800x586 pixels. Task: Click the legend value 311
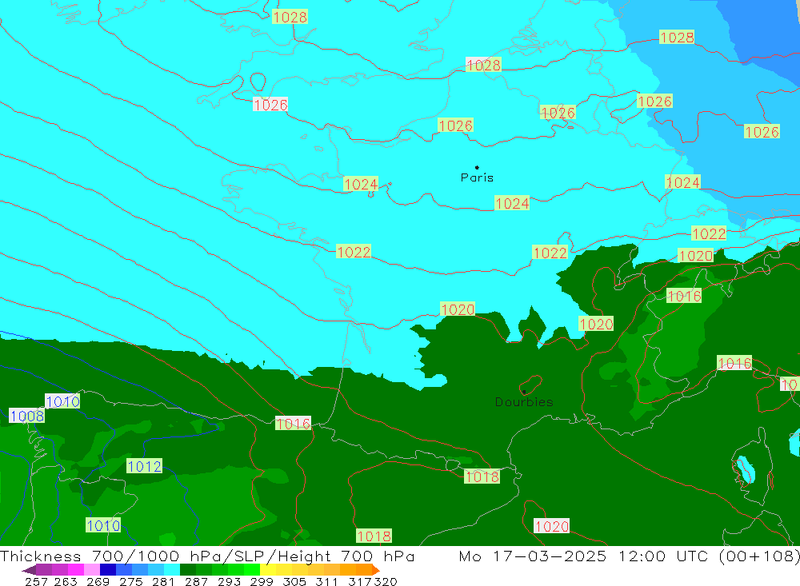327,581
